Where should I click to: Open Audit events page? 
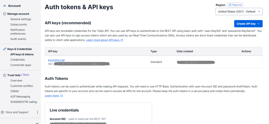[x=18, y=39]
